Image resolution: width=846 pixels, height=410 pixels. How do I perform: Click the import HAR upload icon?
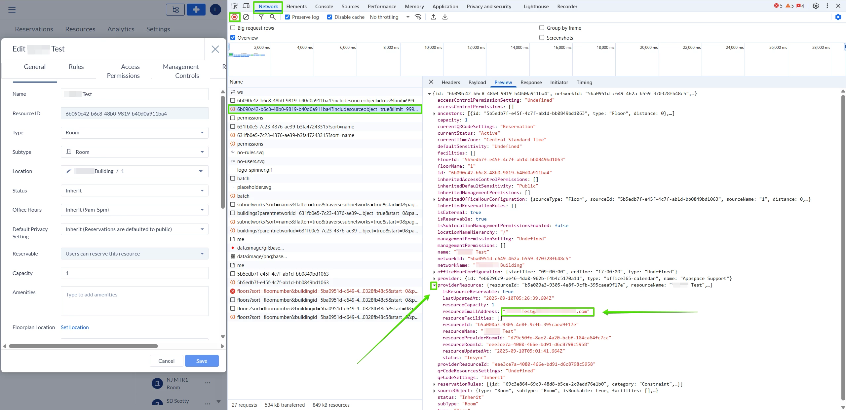click(433, 17)
